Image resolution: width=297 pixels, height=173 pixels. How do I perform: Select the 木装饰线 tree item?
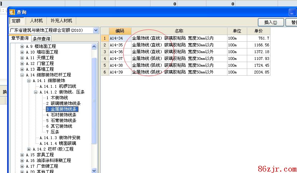(x=57, y=98)
